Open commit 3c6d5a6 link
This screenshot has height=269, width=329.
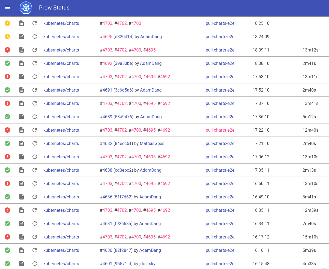coord(123,90)
